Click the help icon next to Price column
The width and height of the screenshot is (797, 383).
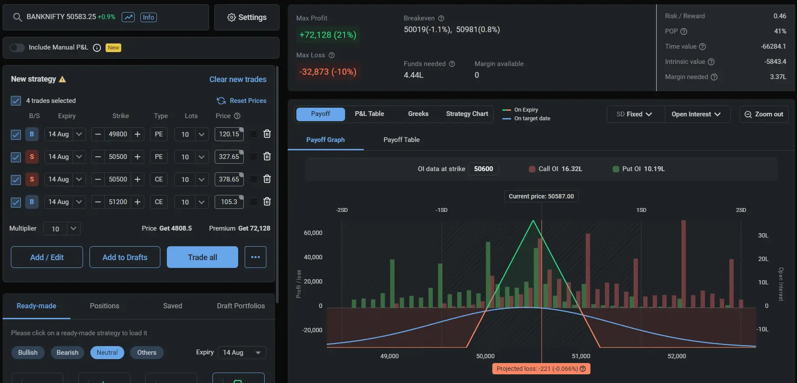[237, 116]
